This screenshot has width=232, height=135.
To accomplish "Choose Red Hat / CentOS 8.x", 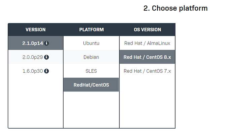I will (x=147, y=57).
